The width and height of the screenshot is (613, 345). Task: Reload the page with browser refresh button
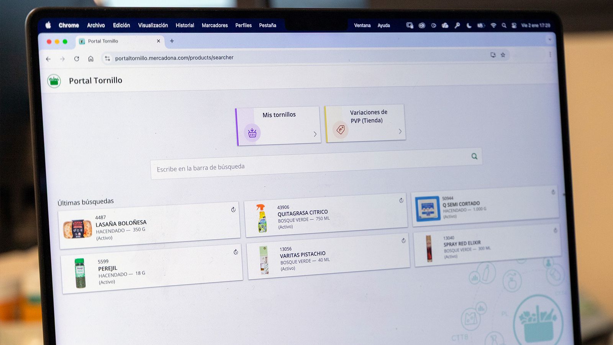point(77,59)
